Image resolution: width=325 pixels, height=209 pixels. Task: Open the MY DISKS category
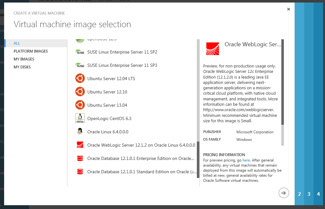pos(22,67)
